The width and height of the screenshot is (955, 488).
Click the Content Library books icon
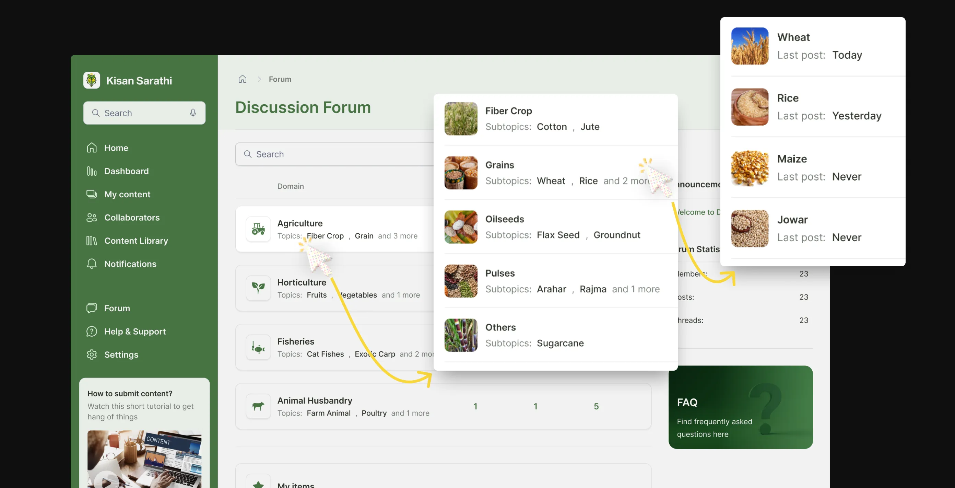pyautogui.click(x=92, y=241)
